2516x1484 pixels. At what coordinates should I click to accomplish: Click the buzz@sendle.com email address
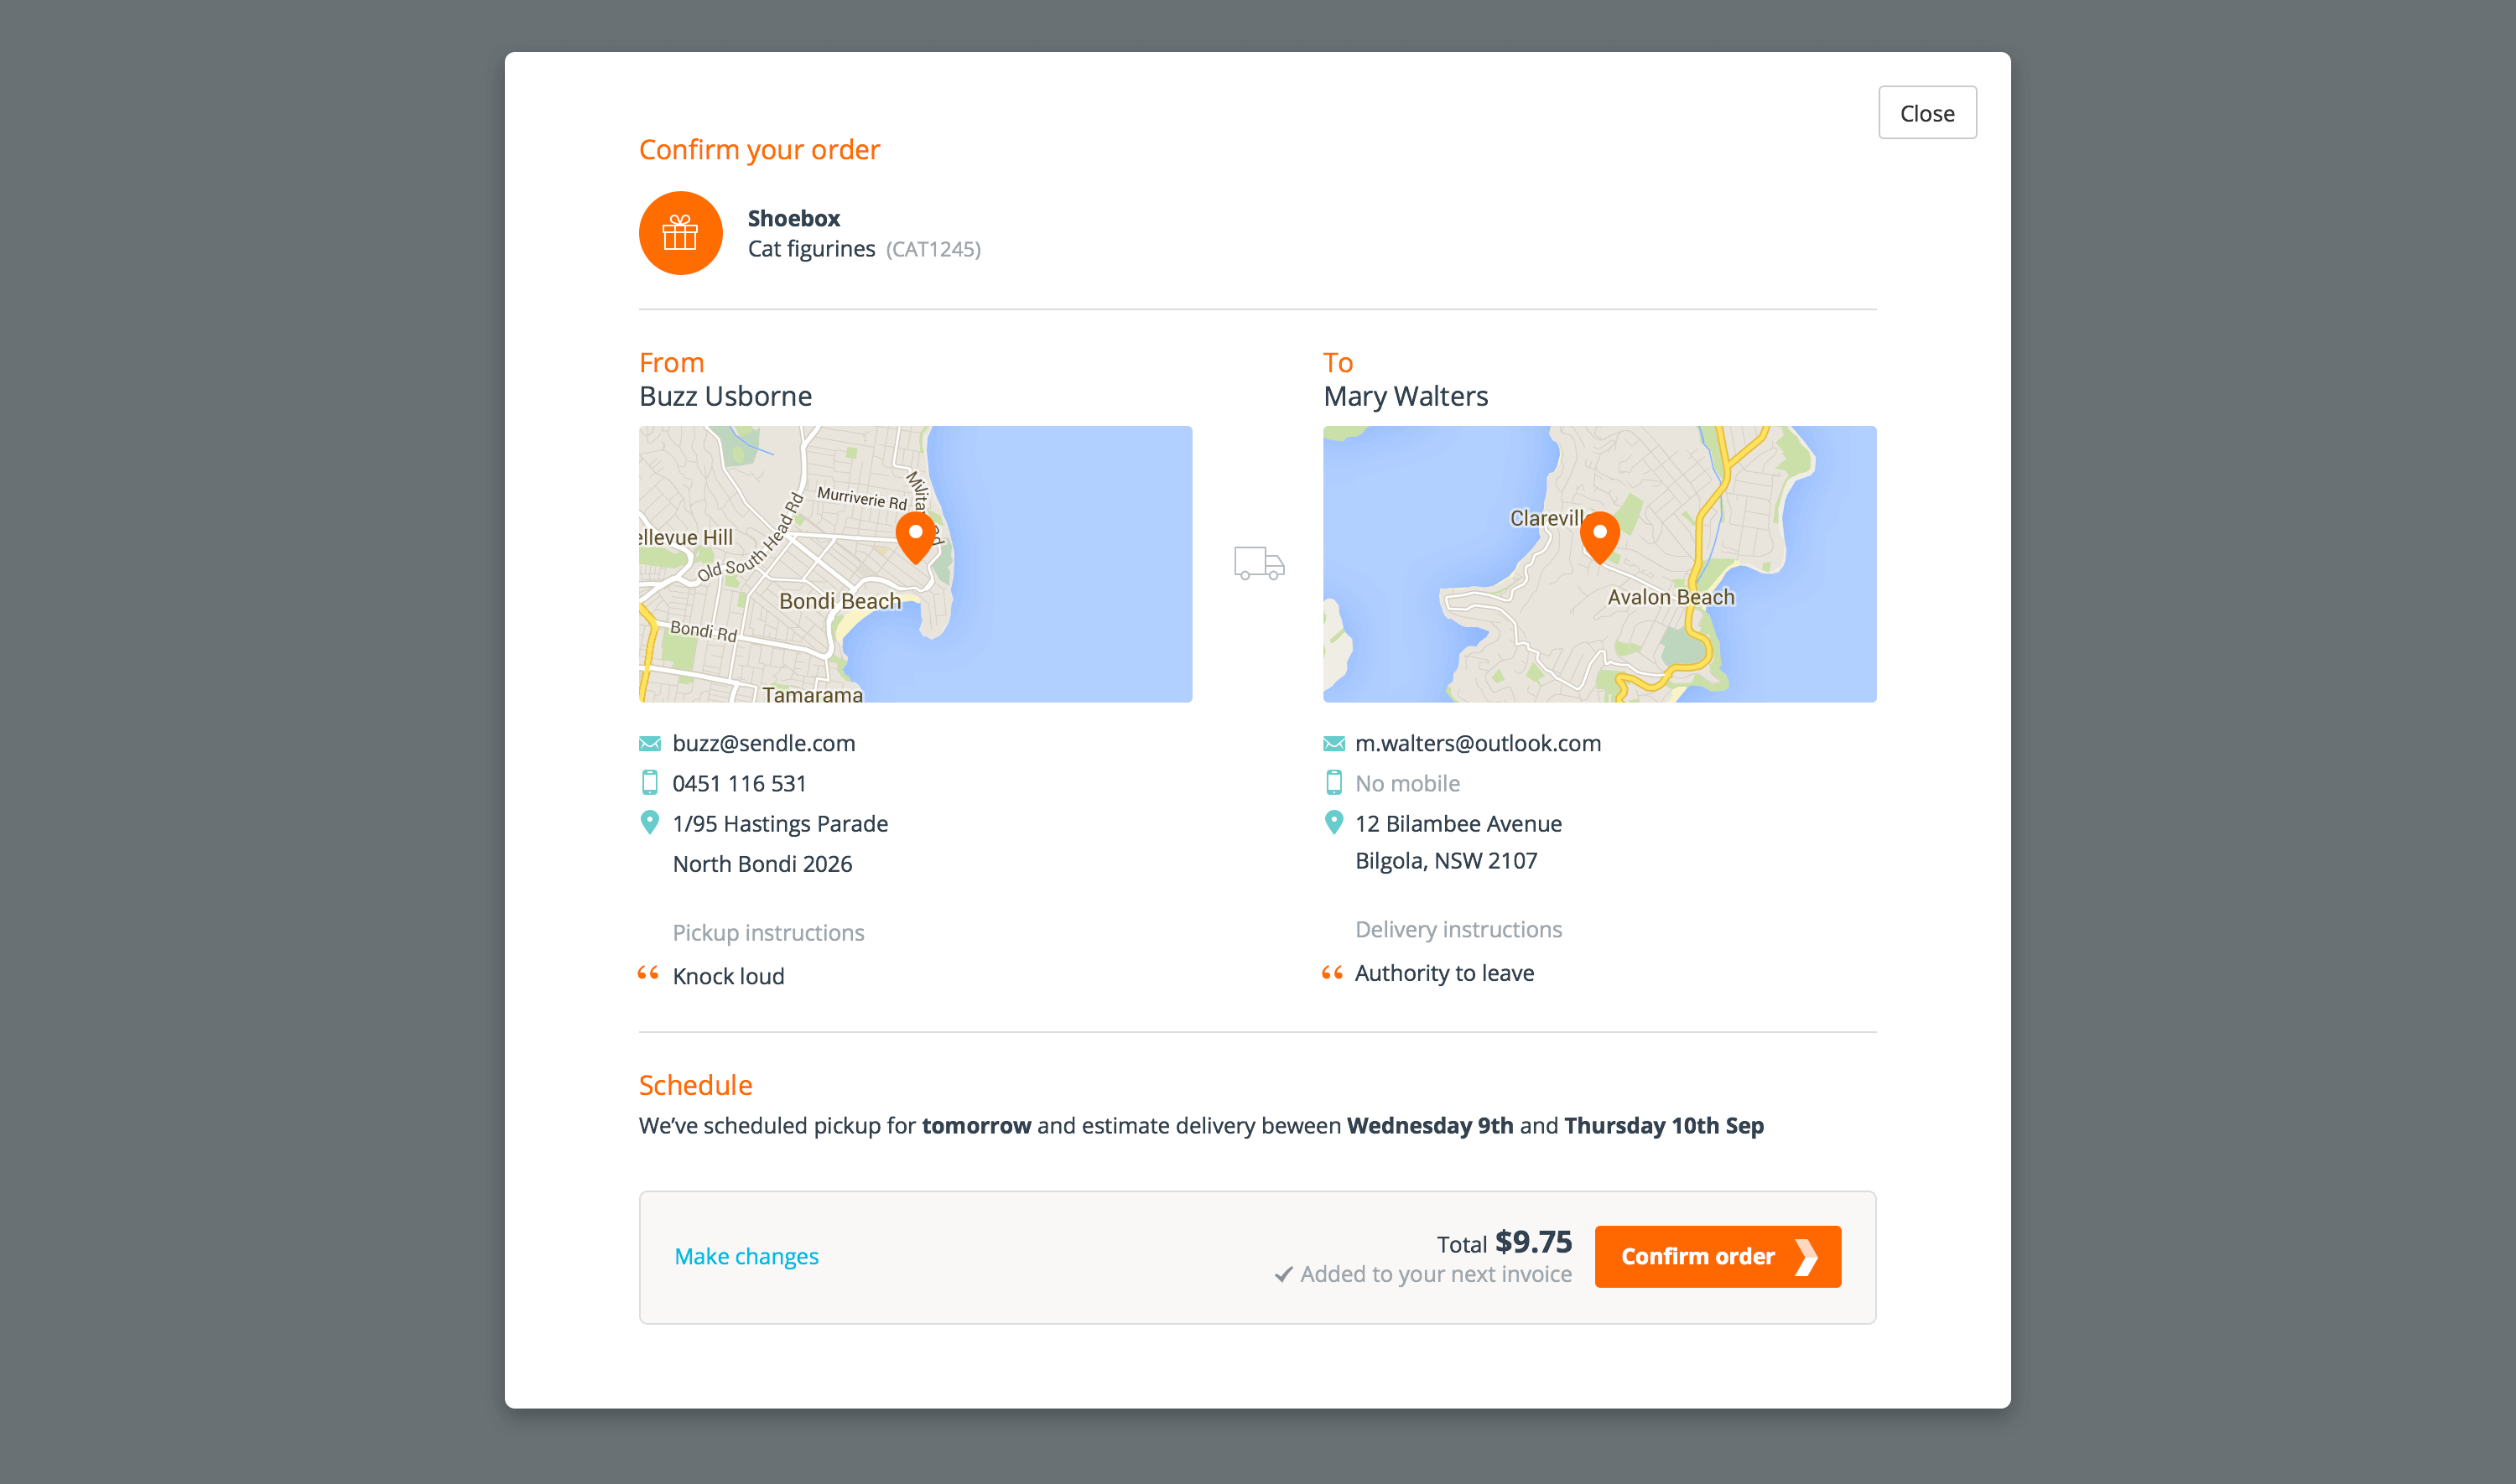click(x=763, y=743)
